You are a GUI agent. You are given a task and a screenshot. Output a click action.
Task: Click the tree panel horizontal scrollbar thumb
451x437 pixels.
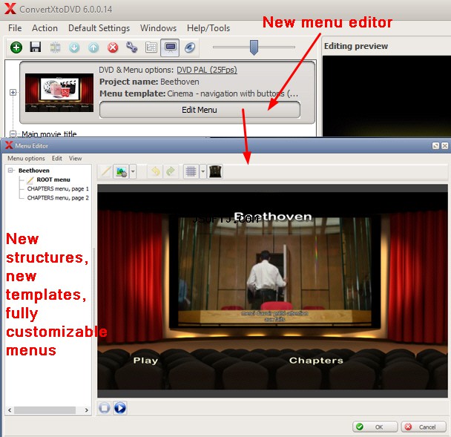coord(45,410)
